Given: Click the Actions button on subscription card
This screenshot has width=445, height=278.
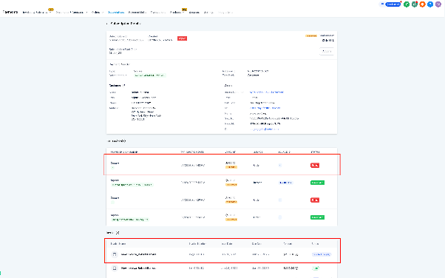Looking at the screenshot, I should tap(327, 52).
